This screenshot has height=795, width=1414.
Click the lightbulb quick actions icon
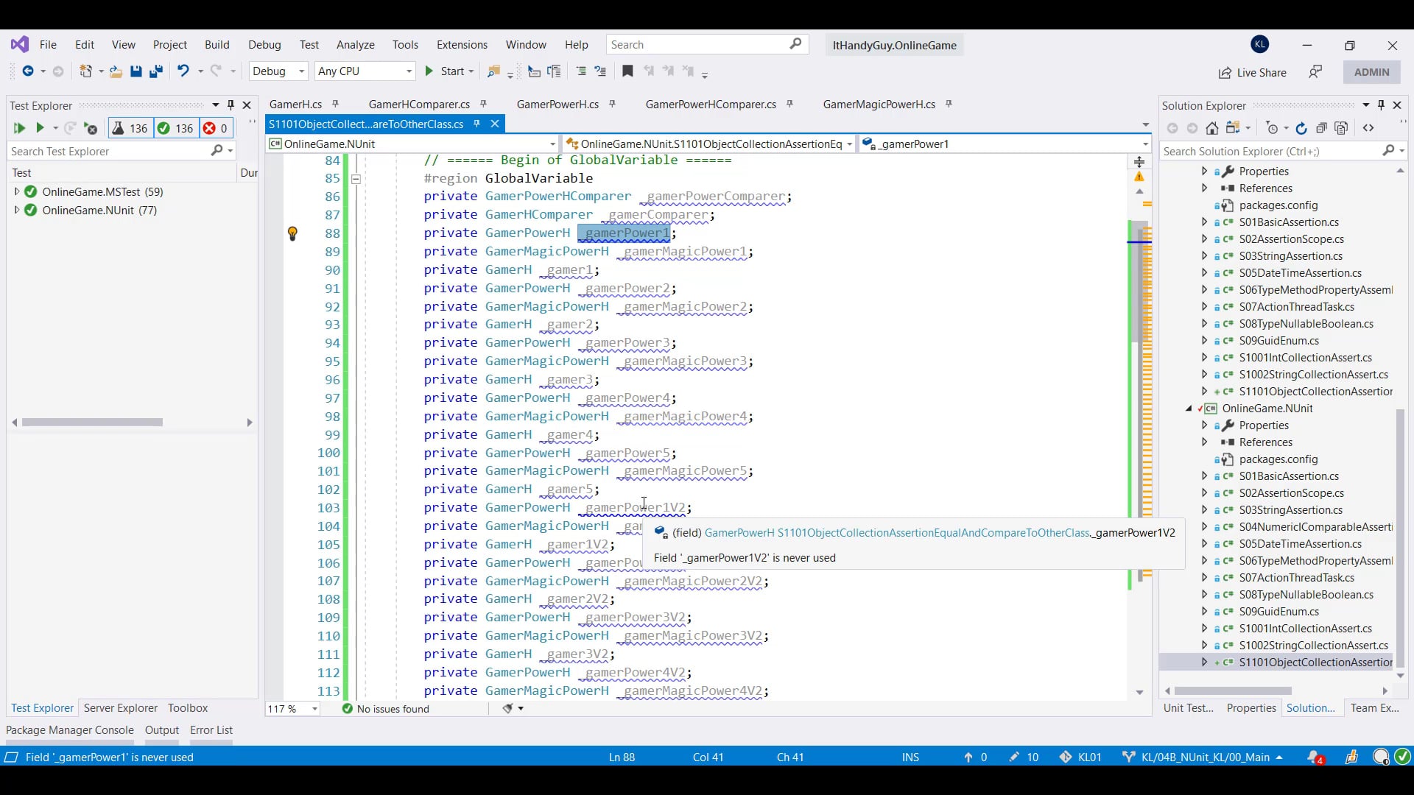(x=292, y=234)
